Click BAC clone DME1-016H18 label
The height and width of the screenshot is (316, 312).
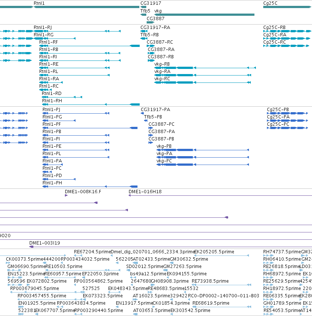pyautogui.click(x=145, y=192)
